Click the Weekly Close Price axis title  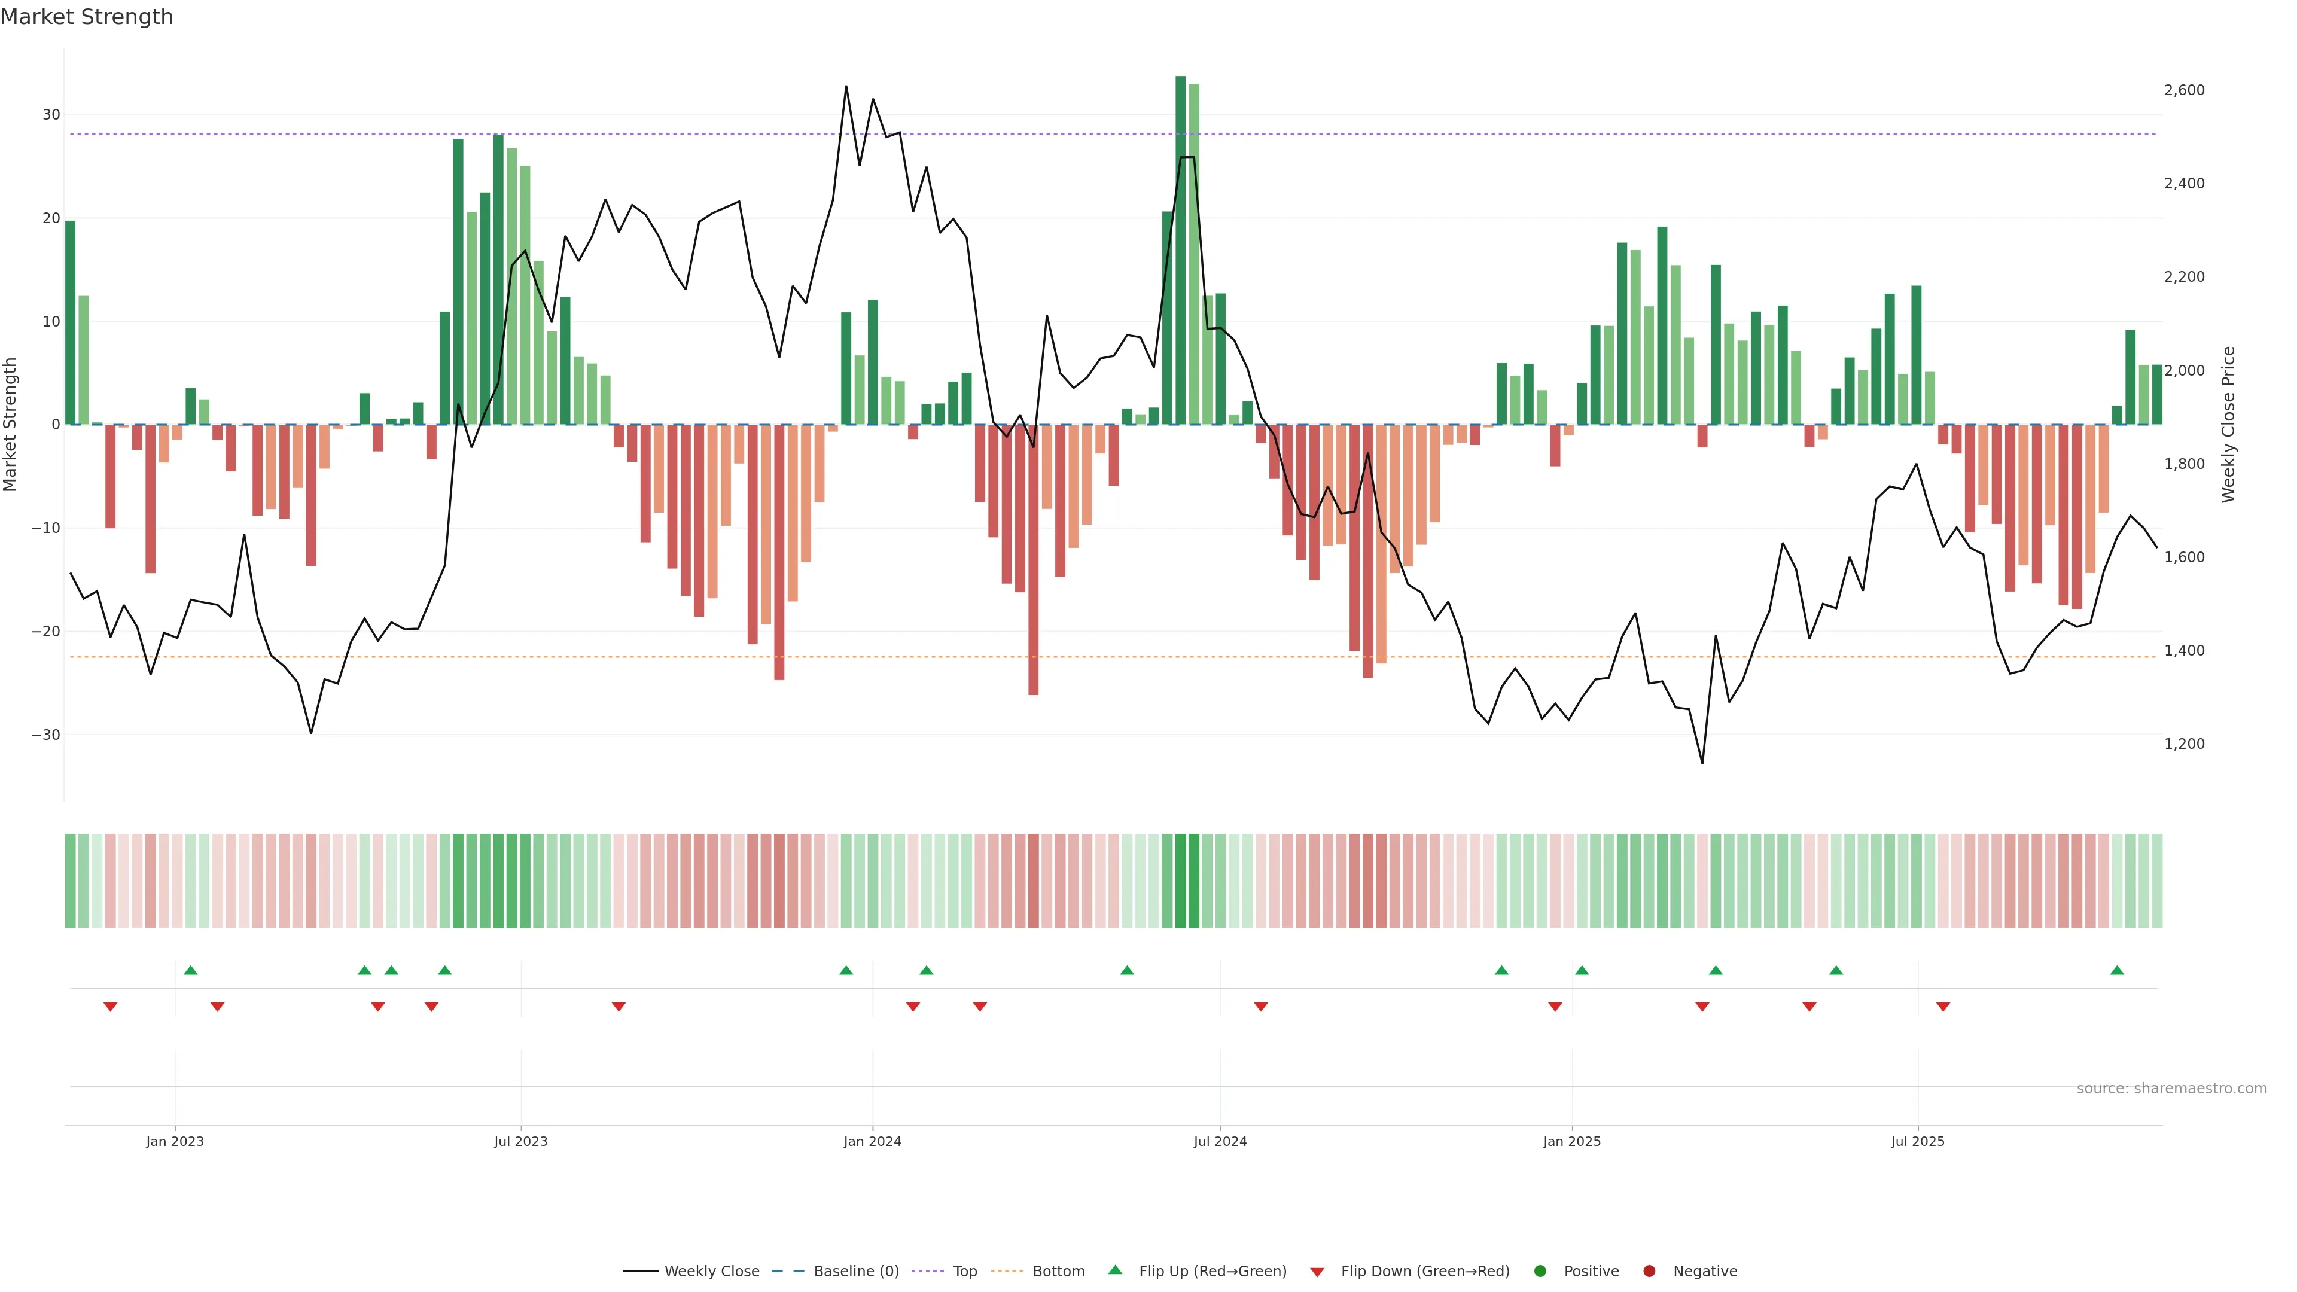click(2228, 425)
